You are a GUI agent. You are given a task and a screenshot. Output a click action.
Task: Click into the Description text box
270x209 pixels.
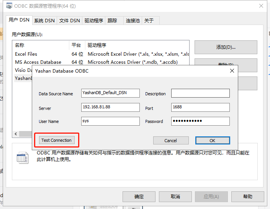(x=200, y=93)
